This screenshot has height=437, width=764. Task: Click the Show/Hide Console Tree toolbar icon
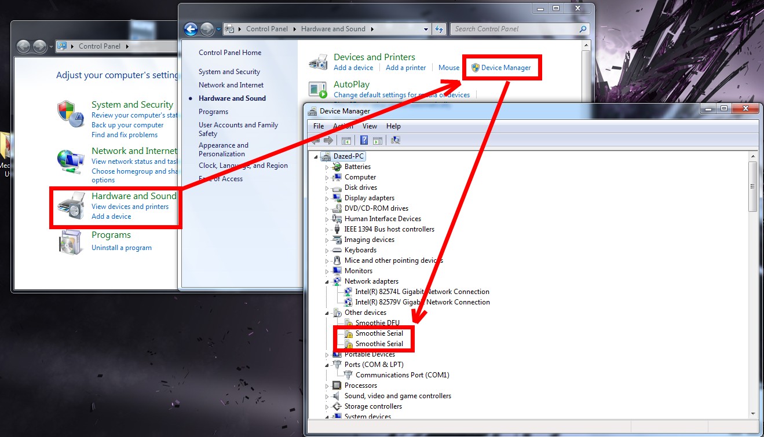pyautogui.click(x=346, y=140)
